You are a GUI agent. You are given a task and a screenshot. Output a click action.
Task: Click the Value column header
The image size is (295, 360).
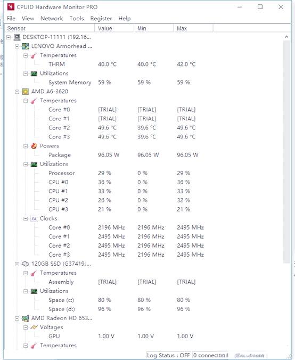114,28
